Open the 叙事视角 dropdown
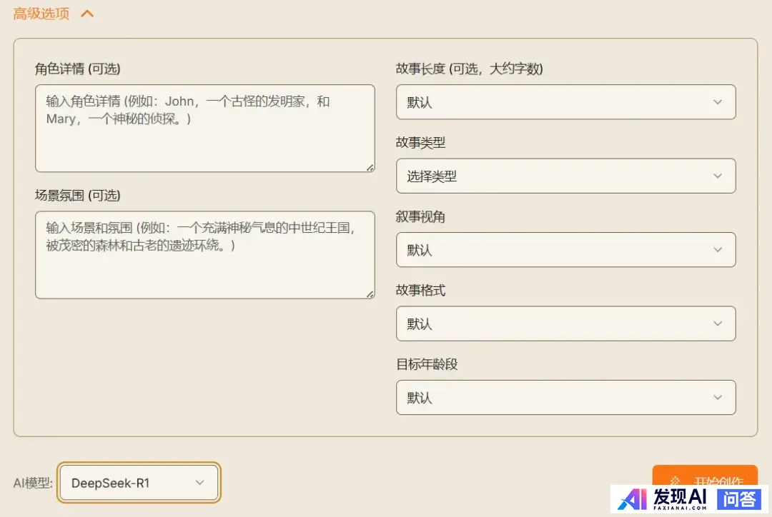Screen dimensions: 772x517 565,249
